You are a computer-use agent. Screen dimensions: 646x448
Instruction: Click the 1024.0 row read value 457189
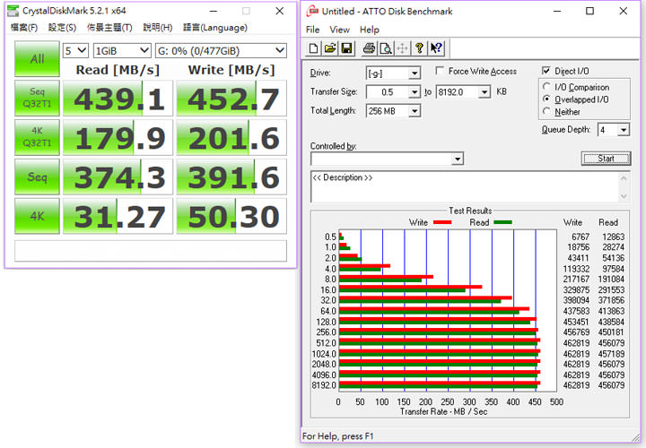click(611, 354)
